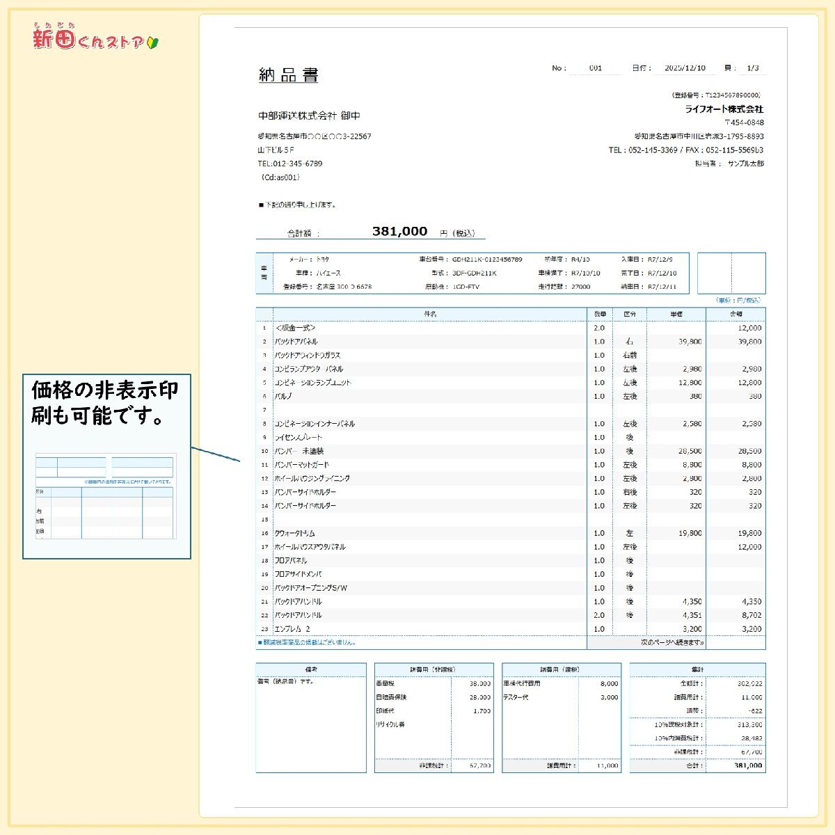
Task: Click the 新田くんストア logo
Action: (97, 37)
